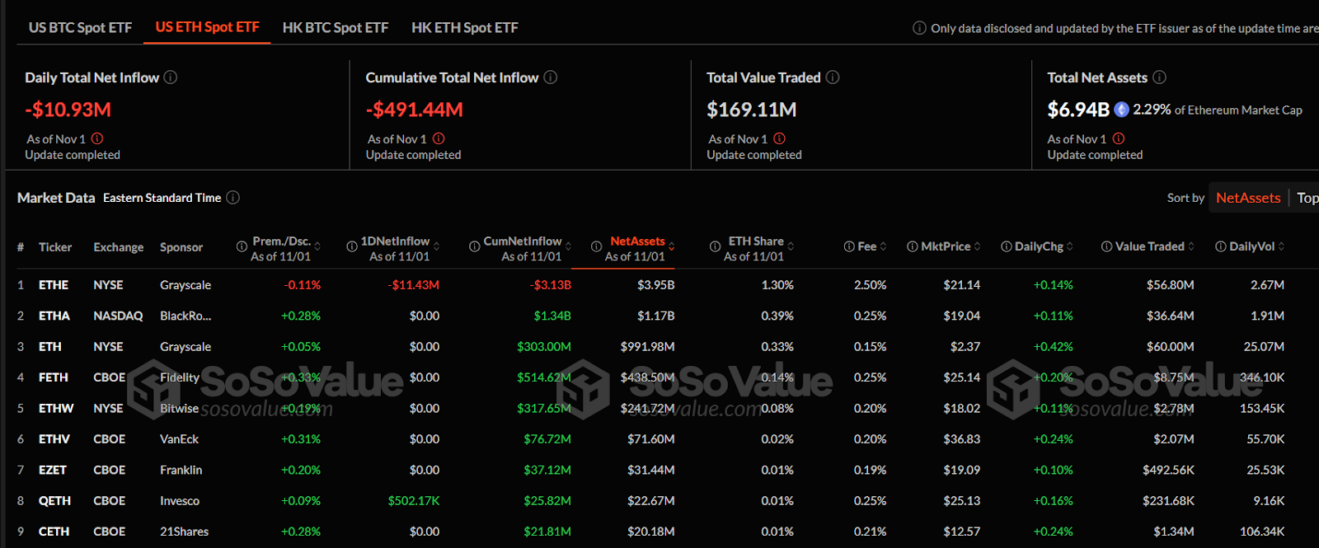Image resolution: width=1319 pixels, height=548 pixels.
Task: Click info icon before CumNetInflow column header
Action: click(475, 246)
